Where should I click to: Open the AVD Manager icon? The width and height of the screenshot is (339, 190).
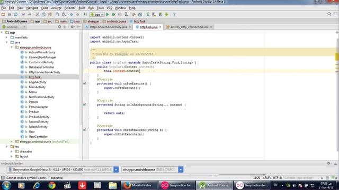(154, 14)
